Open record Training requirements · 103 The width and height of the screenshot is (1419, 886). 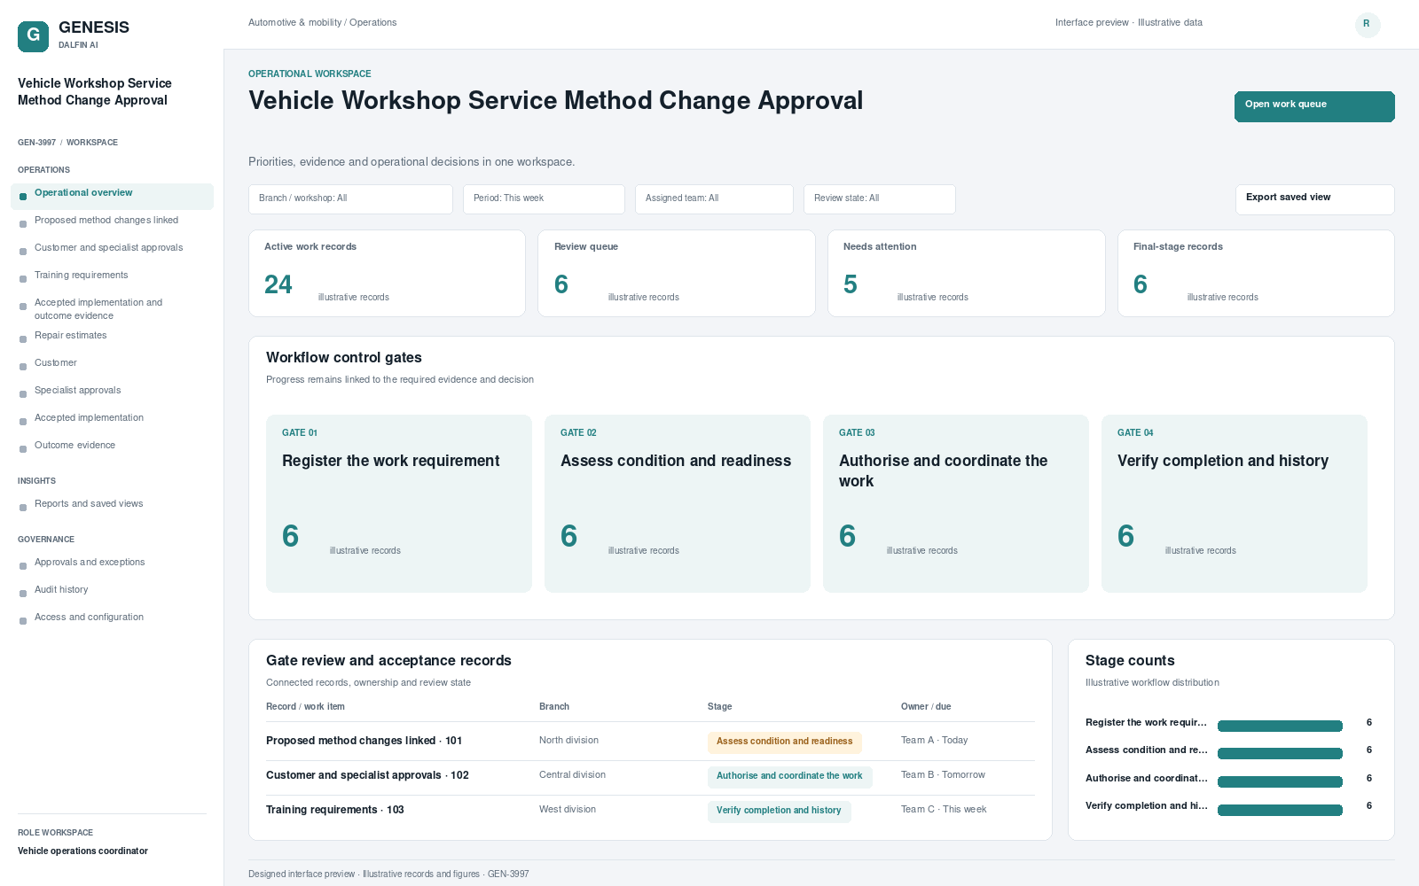pyautogui.click(x=334, y=810)
